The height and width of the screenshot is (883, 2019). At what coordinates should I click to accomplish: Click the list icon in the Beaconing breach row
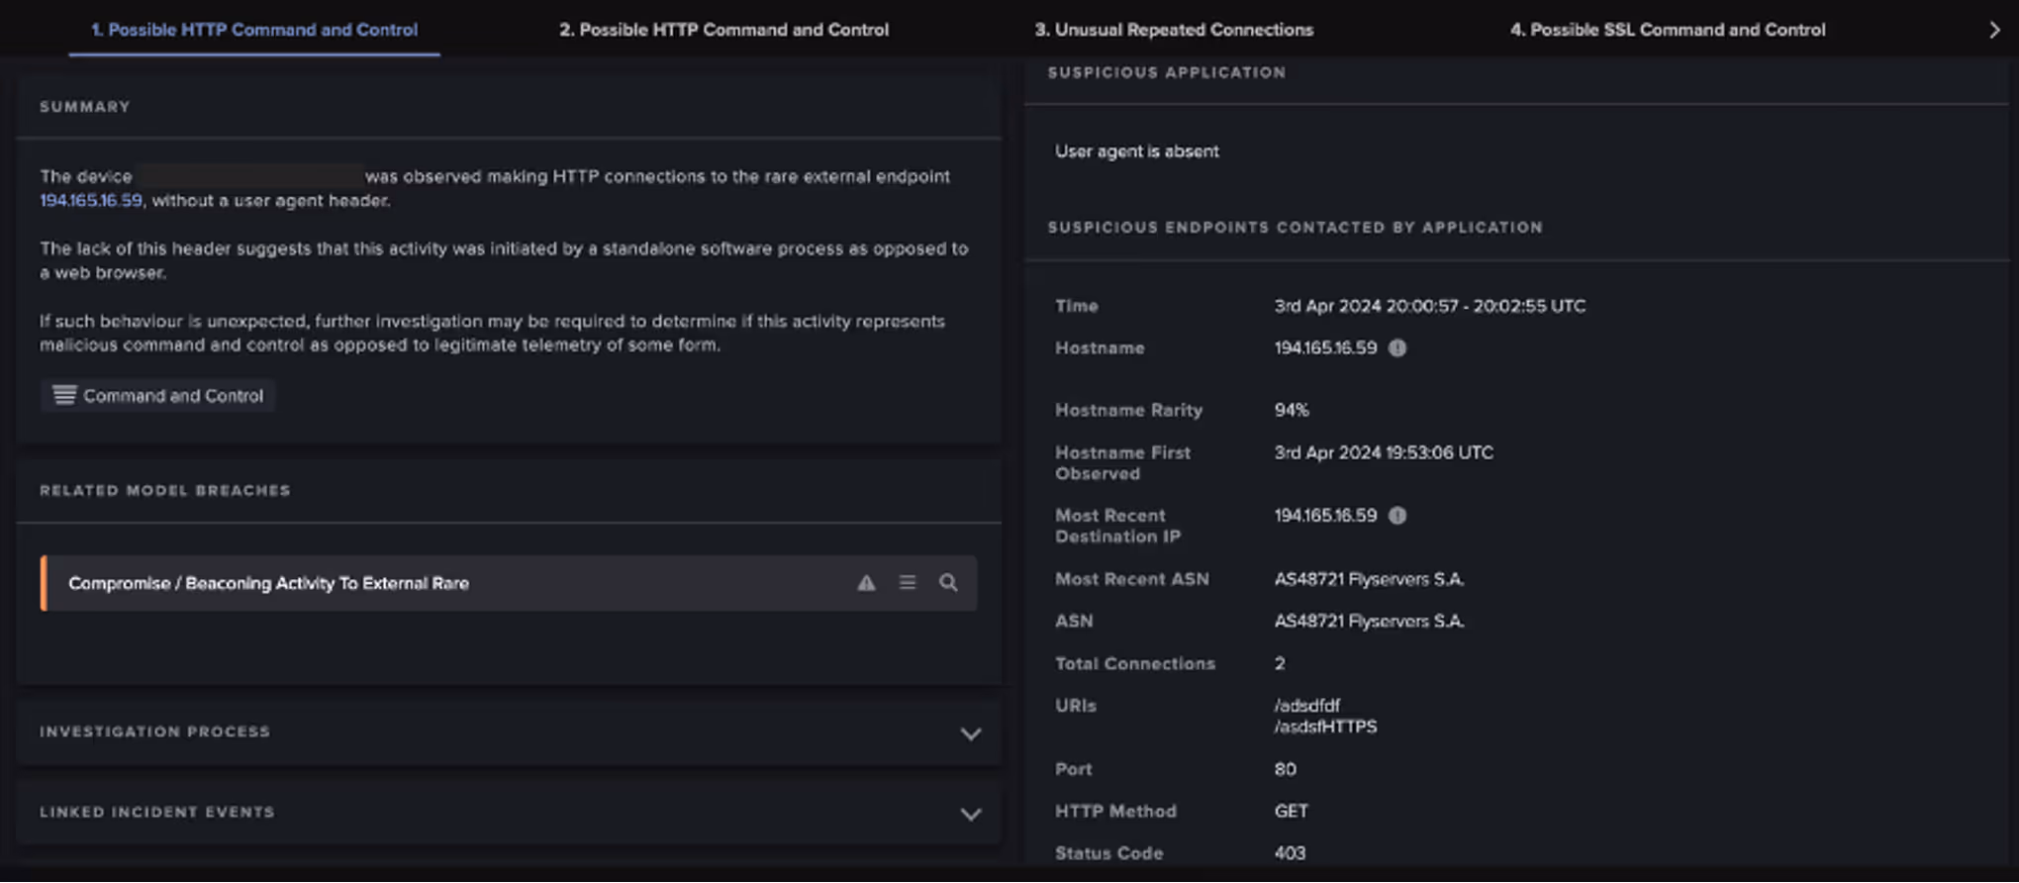pyautogui.click(x=907, y=583)
